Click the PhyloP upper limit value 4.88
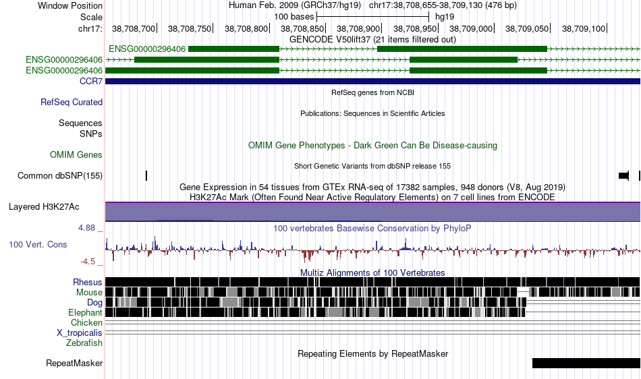 (86, 228)
